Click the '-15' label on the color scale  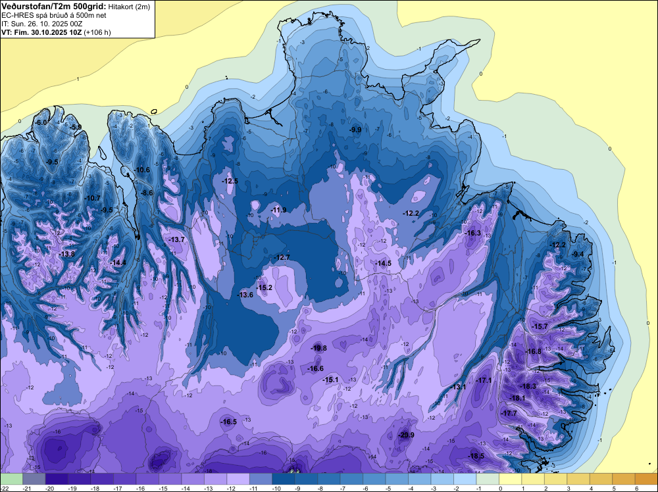[163, 488]
